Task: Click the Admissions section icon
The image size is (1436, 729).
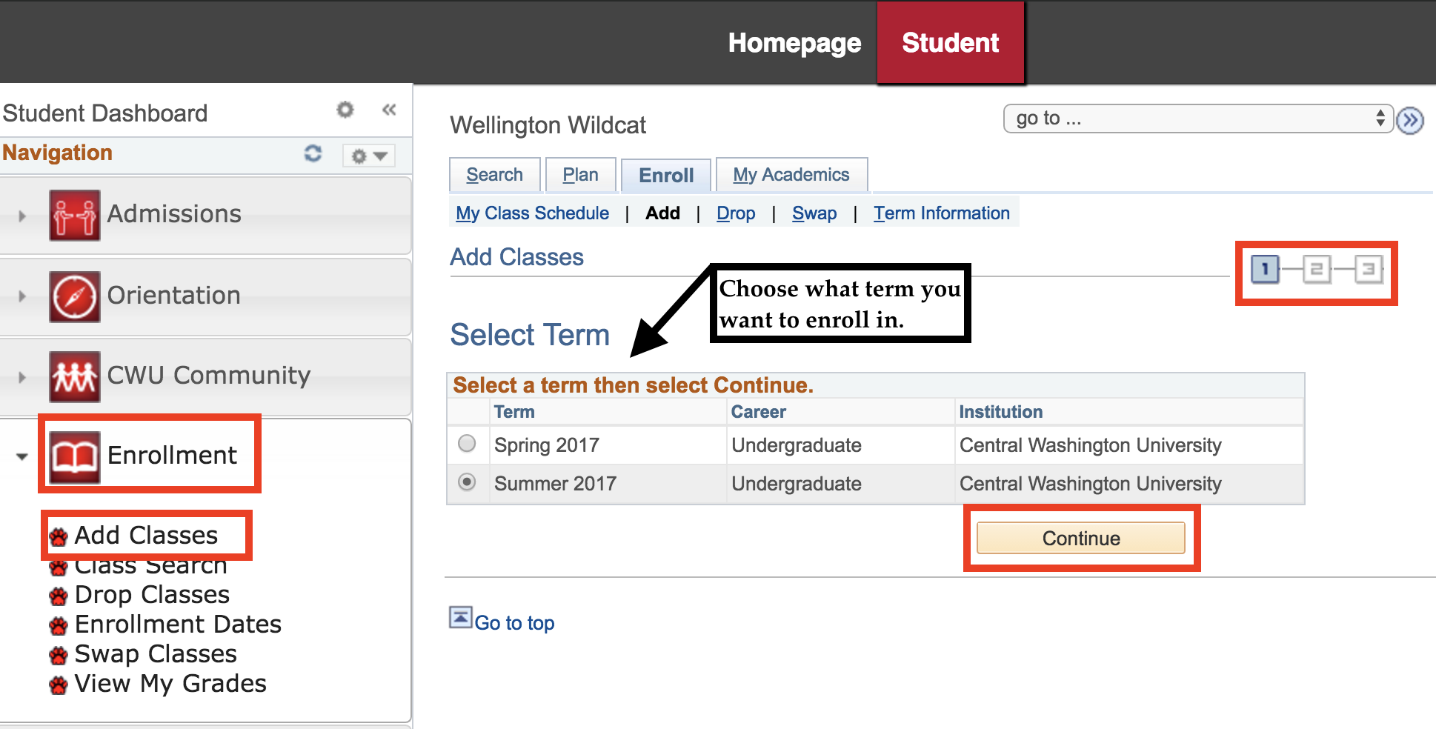Action: click(x=75, y=215)
